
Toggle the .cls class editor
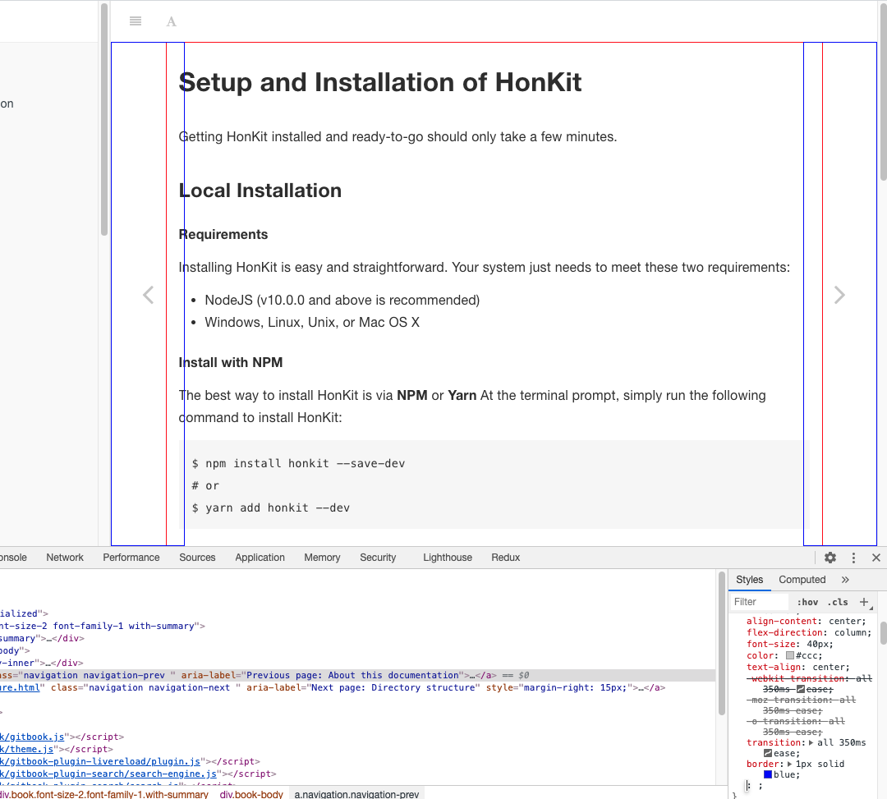pos(839,602)
